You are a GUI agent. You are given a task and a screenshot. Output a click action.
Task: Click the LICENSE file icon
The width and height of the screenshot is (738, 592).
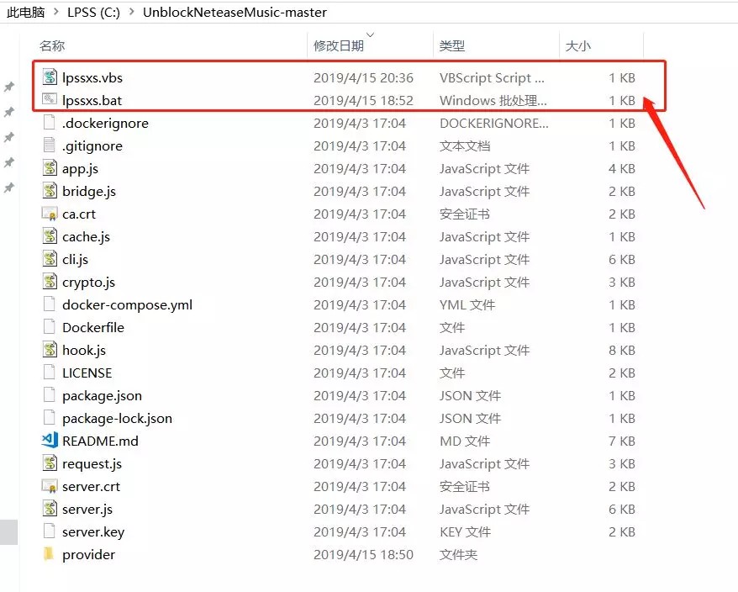pyautogui.click(x=49, y=372)
